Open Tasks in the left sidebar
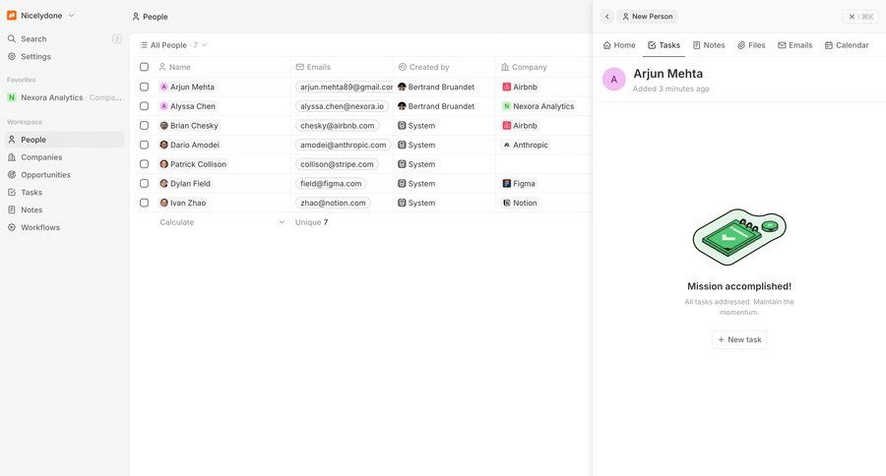Screen dimensions: 886x476 tap(64, 192)
